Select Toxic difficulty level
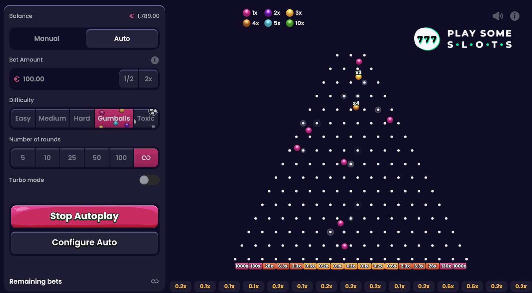The image size is (532, 293). pyautogui.click(x=146, y=119)
